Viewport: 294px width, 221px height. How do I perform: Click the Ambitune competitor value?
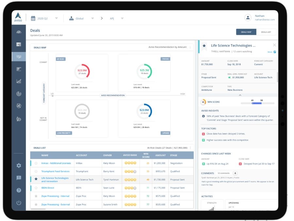pyautogui.click(x=207, y=90)
